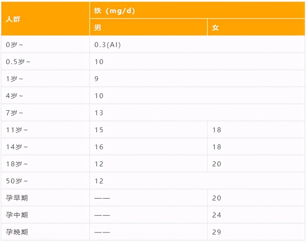Image resolution: width=307 pixels, height=243 pixels.
Task: Click male value 16 in 14岁~ row
Action: click(x=99, y=147)
